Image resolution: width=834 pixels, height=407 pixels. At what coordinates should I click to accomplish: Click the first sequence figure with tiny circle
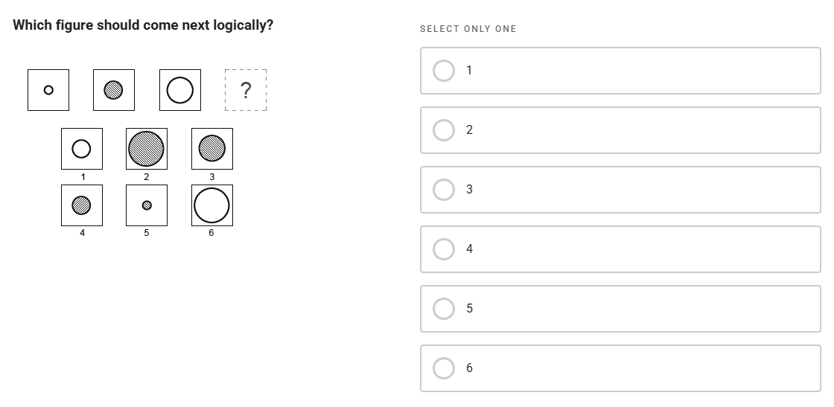click(48, 90)
